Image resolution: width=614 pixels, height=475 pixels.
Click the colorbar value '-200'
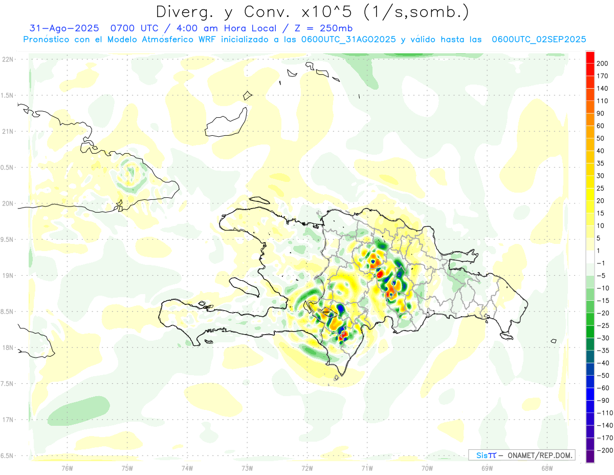[x=604, y=450]
